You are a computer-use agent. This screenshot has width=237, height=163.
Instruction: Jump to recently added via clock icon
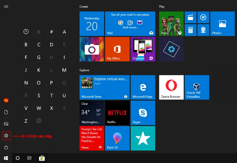click(26, 32)
